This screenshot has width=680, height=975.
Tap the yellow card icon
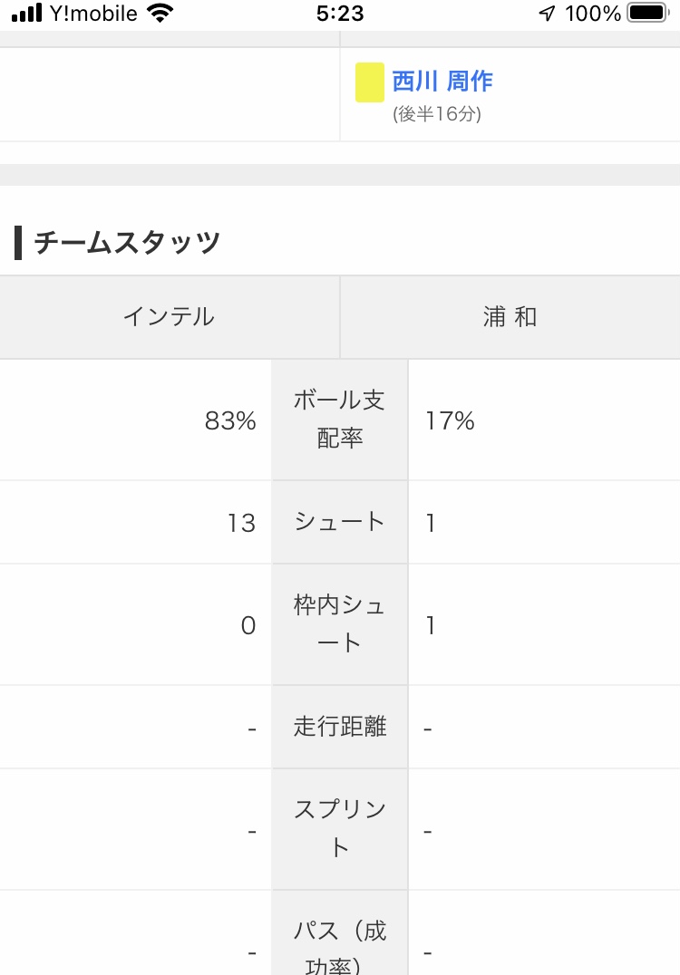(369, 82)
